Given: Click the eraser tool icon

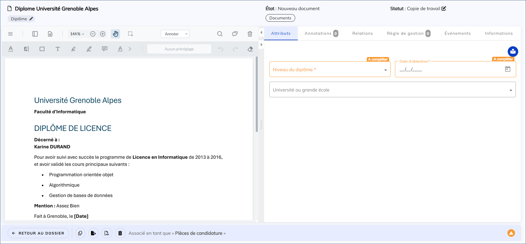Looking at the screenshot, I should pyautogui.click(x=250, y=49).
